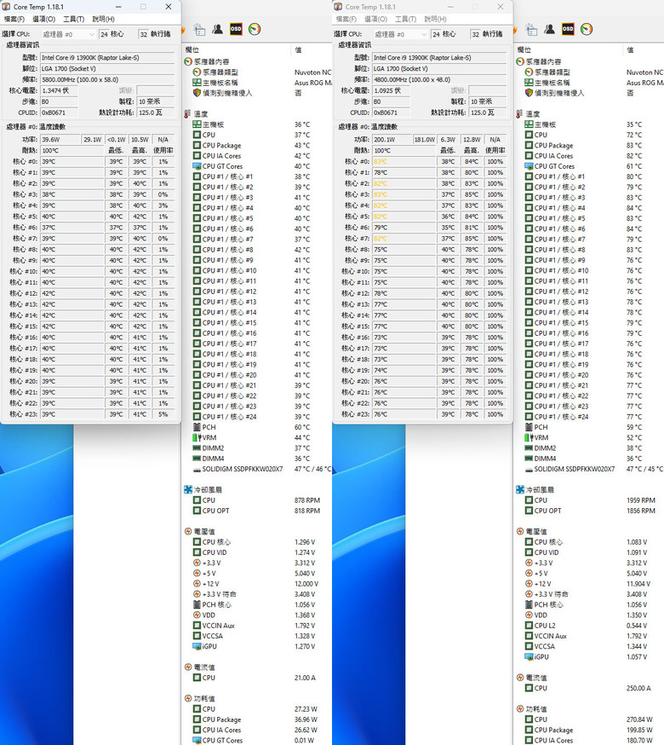
Task: Click the OSD icon beside the 5800MHz Core Temp window
Action: coord(236,29)
